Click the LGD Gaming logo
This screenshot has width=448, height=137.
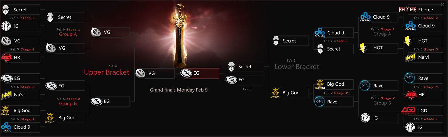pyautogui.click(x=408, y=111)
